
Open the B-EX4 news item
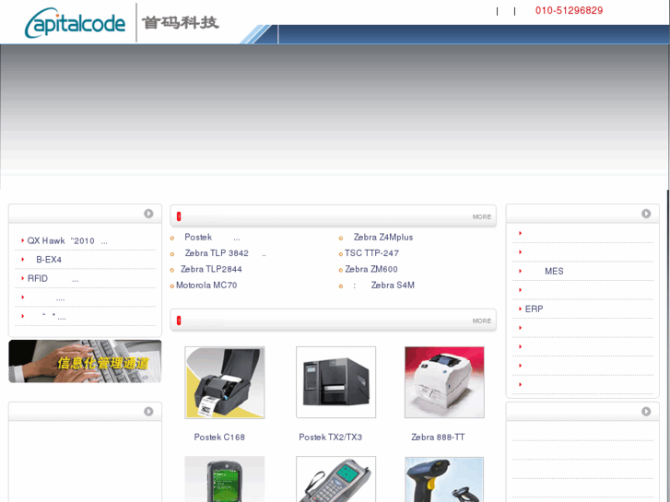click(x=49, y=260)
